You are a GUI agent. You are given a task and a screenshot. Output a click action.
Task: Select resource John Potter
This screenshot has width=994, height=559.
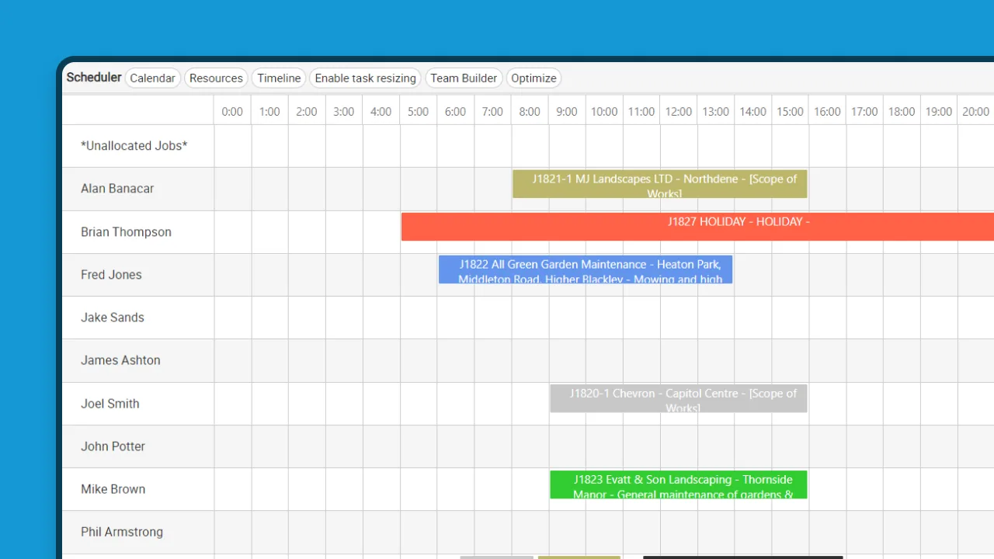[113, 446]
